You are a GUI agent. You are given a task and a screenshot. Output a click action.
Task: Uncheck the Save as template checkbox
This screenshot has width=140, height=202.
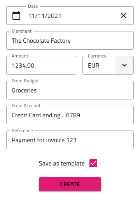coord(93,163)
